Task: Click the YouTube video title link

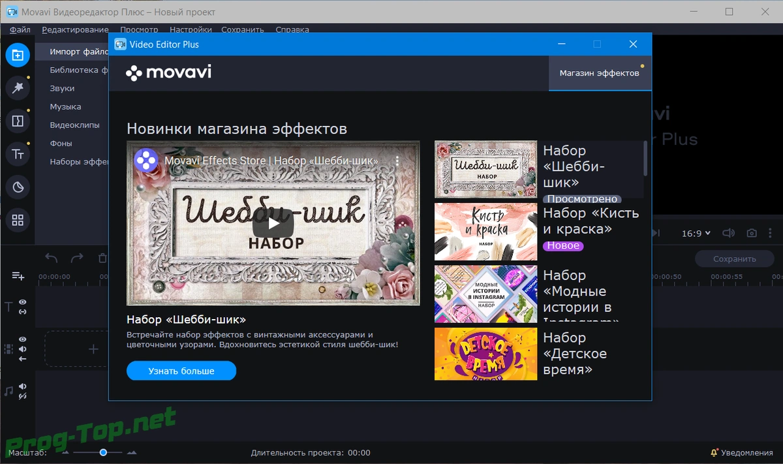Action: (x=271, y=161)
